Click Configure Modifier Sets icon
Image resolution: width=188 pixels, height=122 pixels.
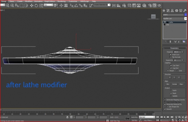(x=184, y=42)
